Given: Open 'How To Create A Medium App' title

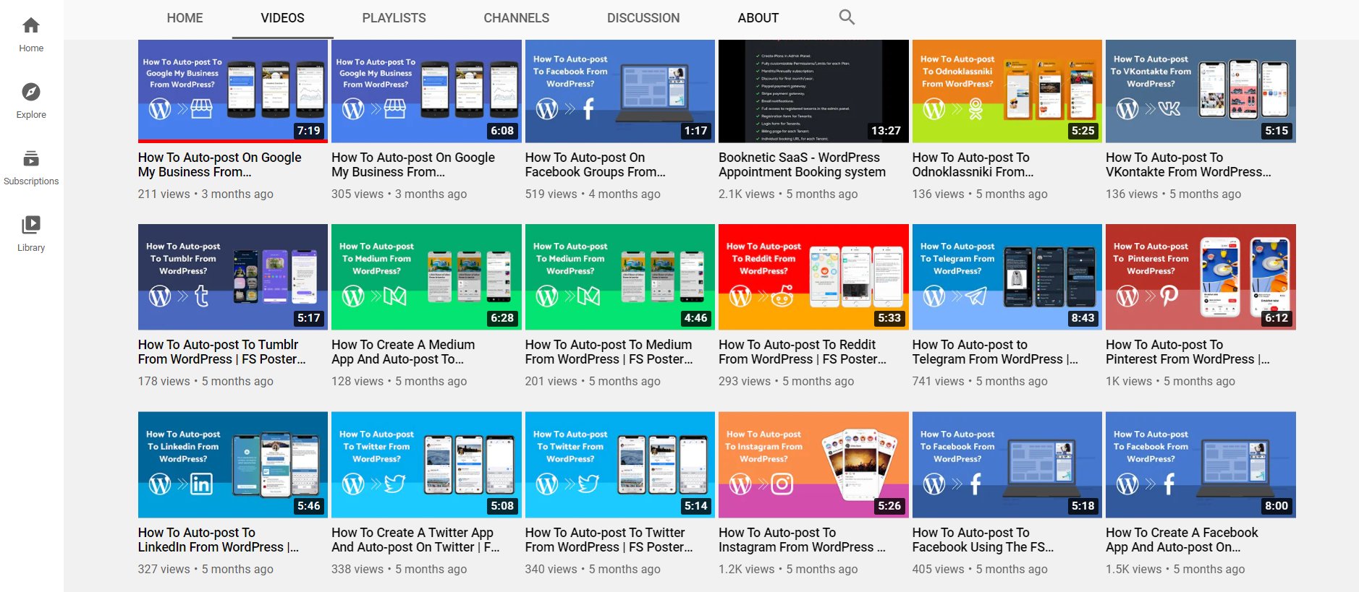Looking at the screenshot, I should pyautogui.click(x=403, y=352).
